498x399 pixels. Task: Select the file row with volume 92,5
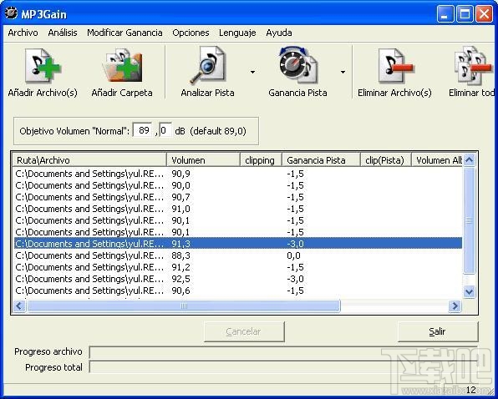click(x=238, y=279)
